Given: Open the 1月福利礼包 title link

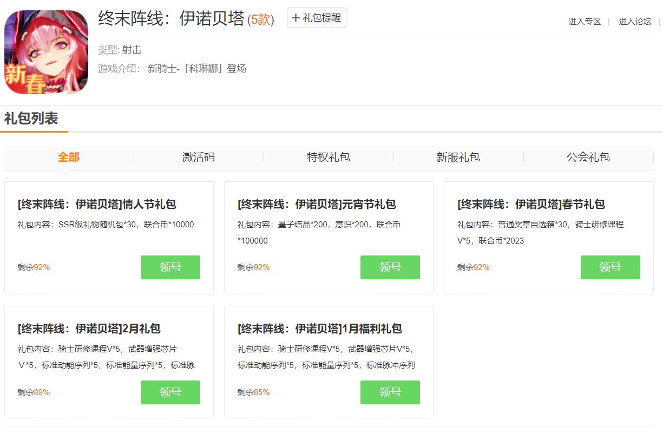Looking at the screenshot, I should click(320, 329).
